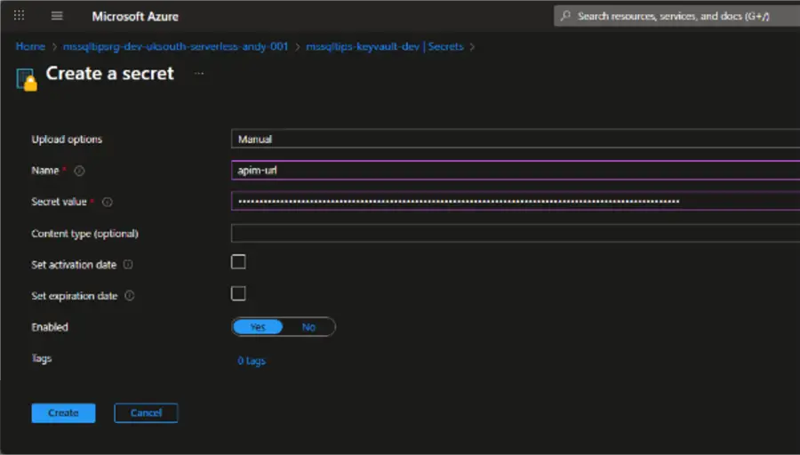Viewport: 800px width, 455px height.
Task: Set Enabled toggle to No
Action: (308, 327)
